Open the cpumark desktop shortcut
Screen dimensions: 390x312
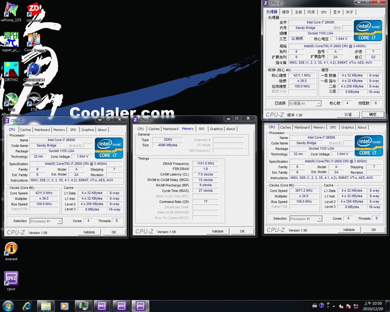click(x=34, y=12)
